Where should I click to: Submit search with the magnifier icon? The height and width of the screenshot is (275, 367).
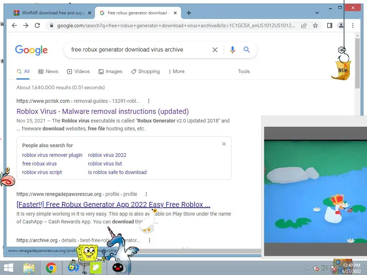tap(247, 49)
